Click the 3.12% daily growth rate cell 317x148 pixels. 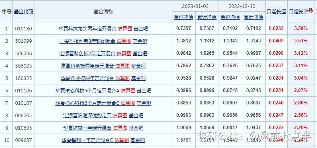pos(301,53)
